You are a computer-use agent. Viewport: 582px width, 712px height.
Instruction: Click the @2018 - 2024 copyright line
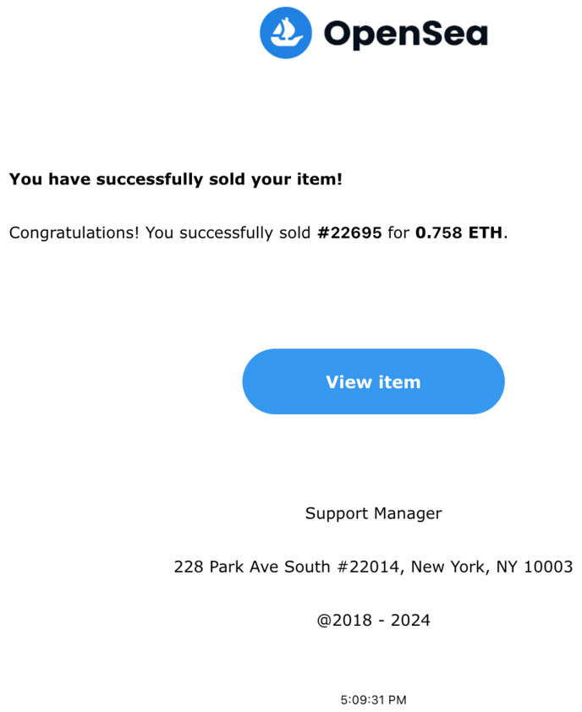tap(373, 621)
